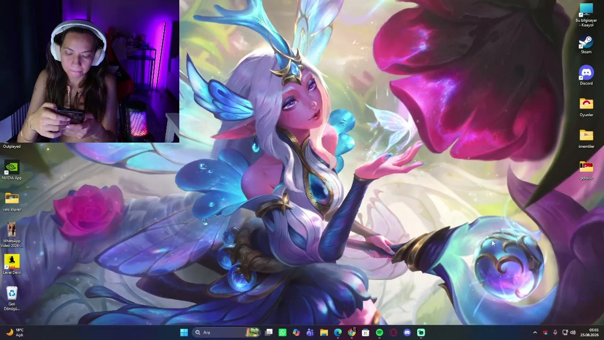Open Opera GX from the taskbar

(394, 332)
